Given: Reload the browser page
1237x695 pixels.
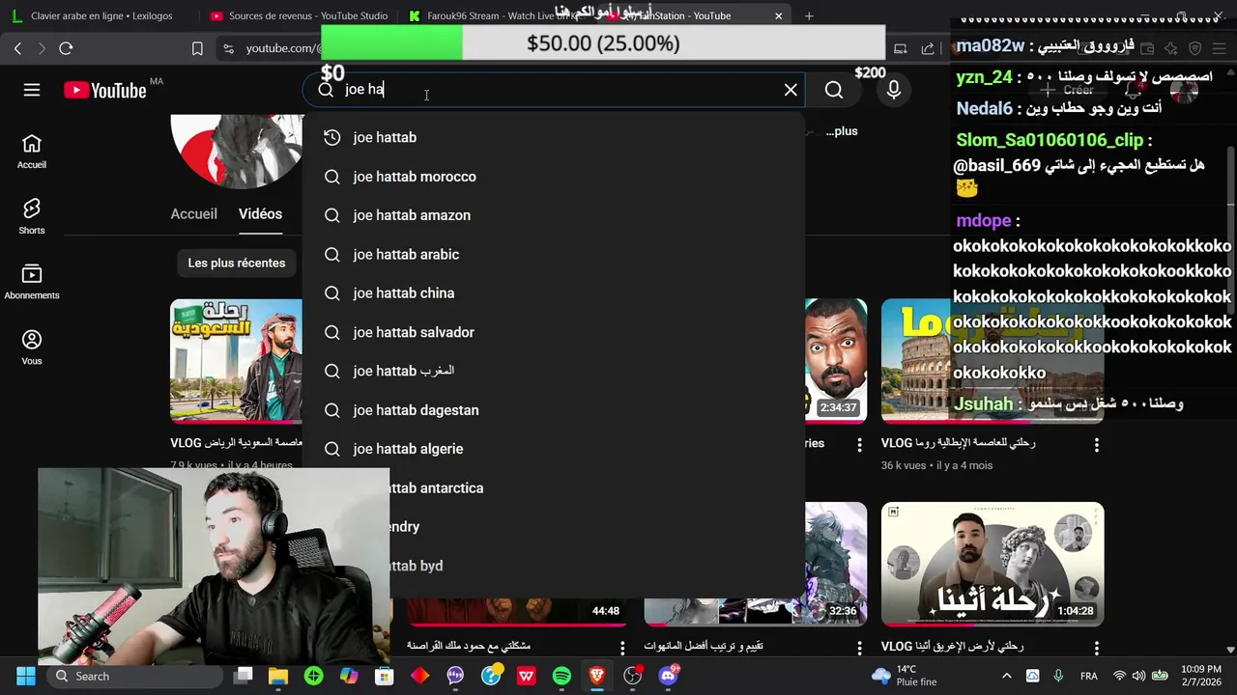Looking at the screenshot, I should (66, 48).
